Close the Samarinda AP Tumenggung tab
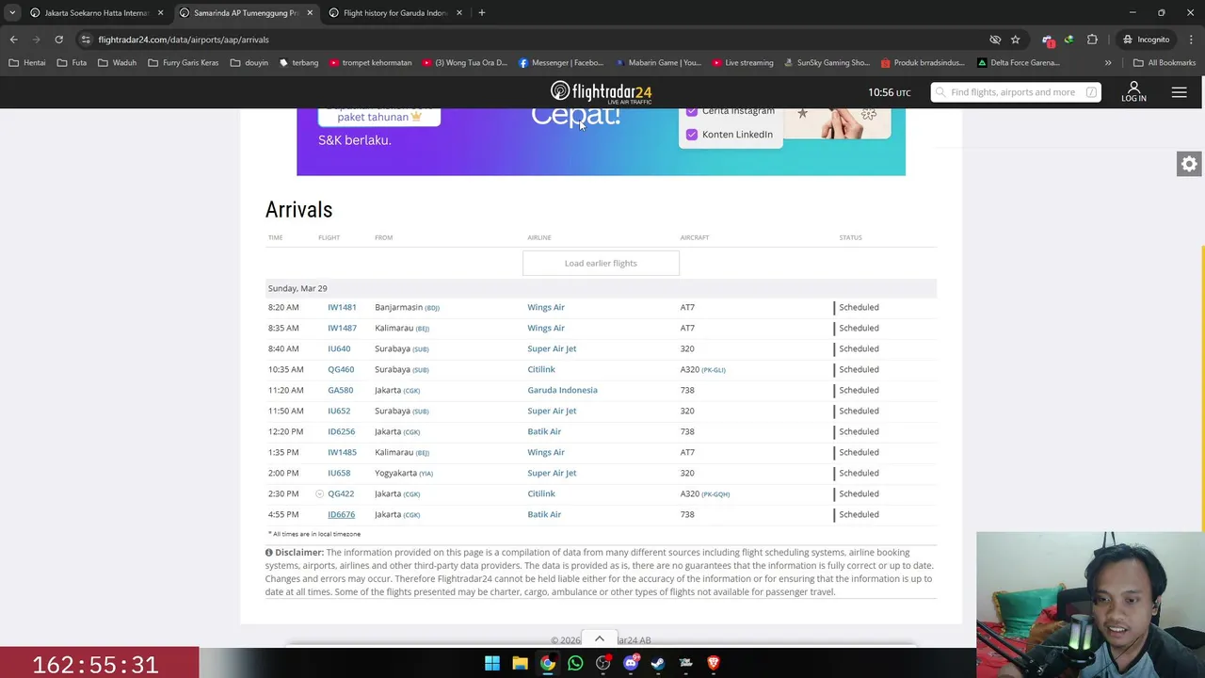This screenshot has height=678, width=1205. pos(310,13)
